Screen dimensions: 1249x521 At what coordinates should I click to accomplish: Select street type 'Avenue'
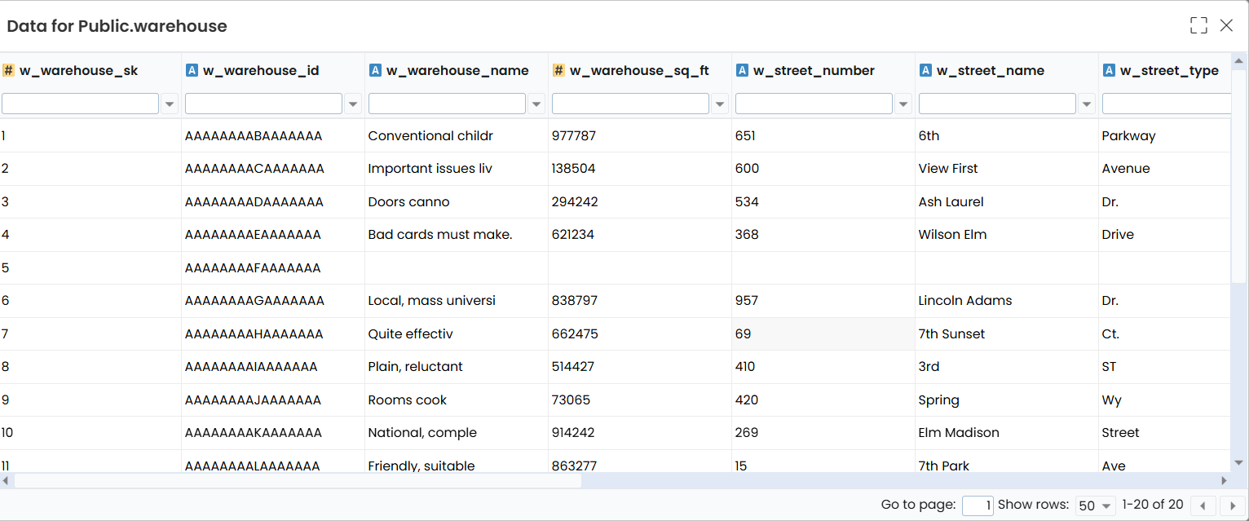(x=1164, y=169)
